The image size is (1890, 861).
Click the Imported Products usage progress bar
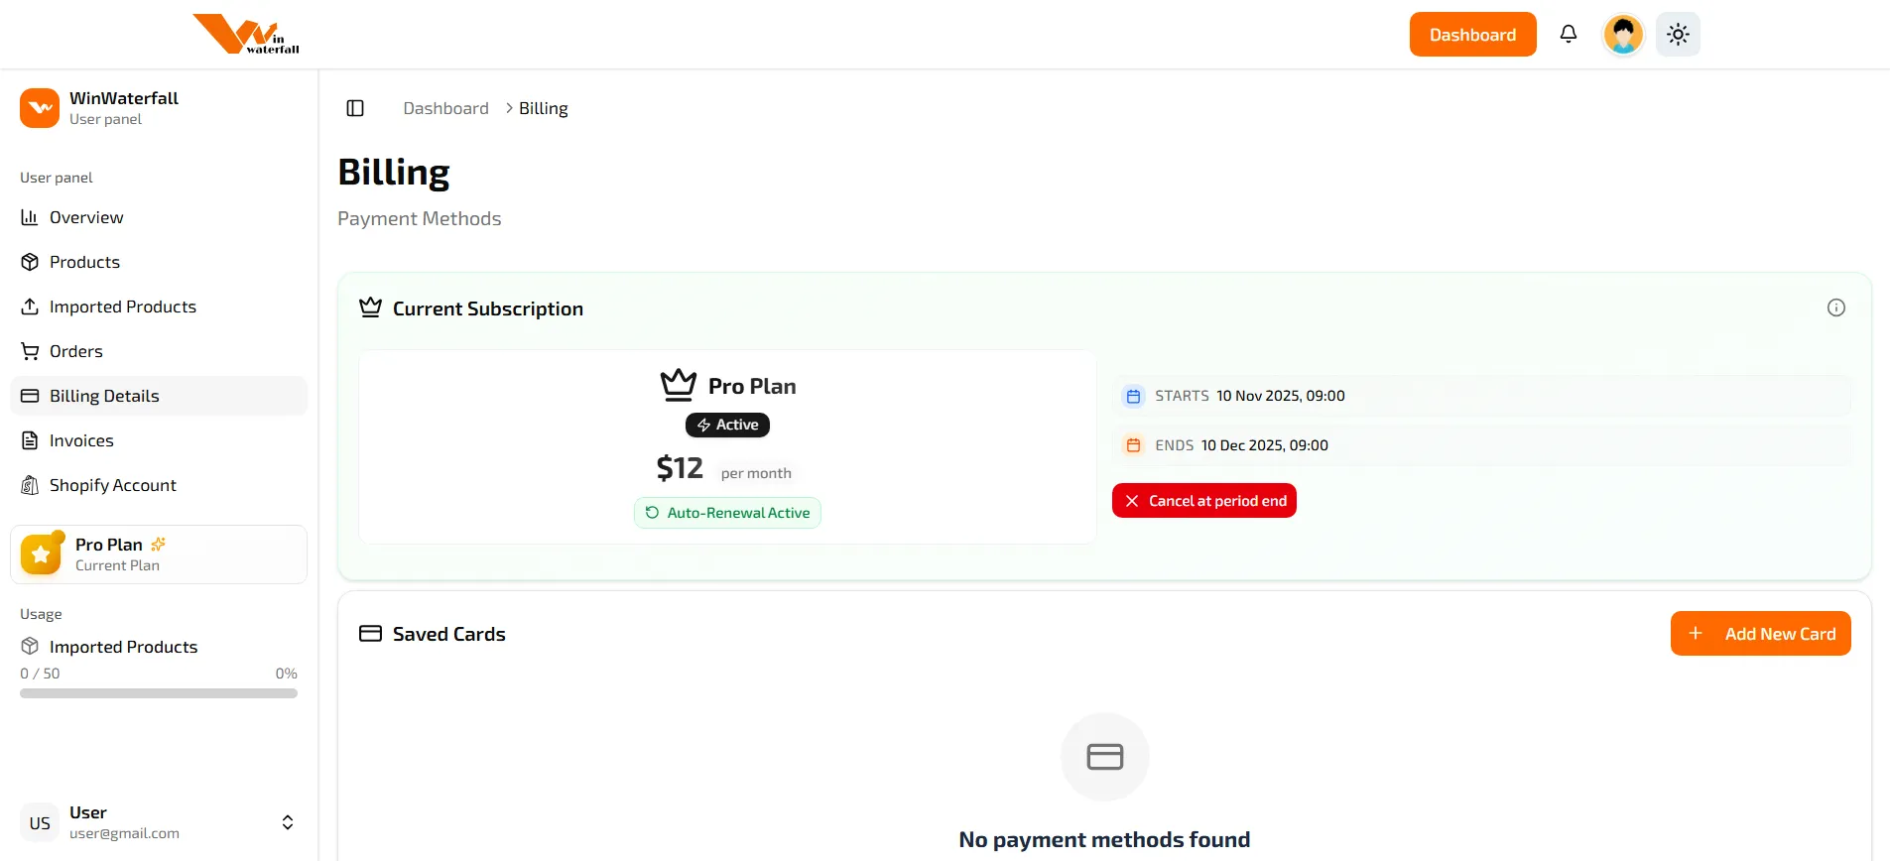pyautogui.click(x=159, y=693)
